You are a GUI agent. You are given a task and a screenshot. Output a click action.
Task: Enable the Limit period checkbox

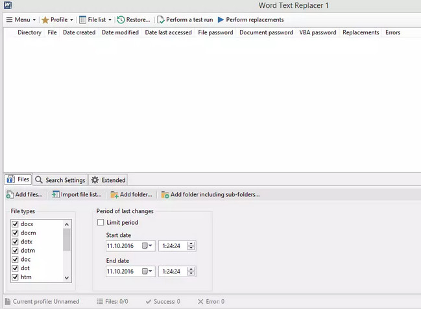pyautogui.click(x=101, y=222)
